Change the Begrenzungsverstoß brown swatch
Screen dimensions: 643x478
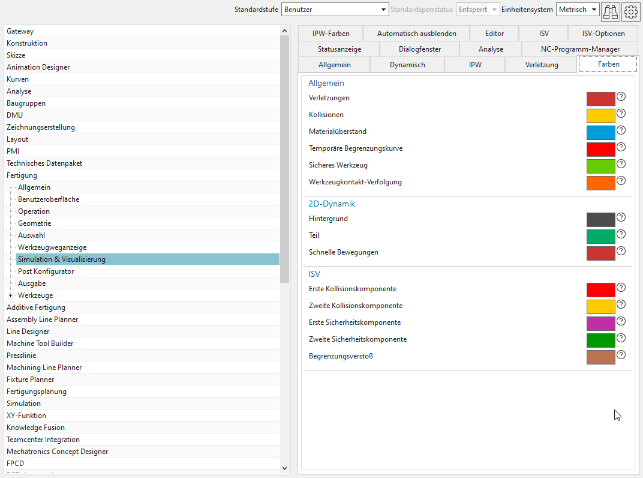tap(601, 357)
